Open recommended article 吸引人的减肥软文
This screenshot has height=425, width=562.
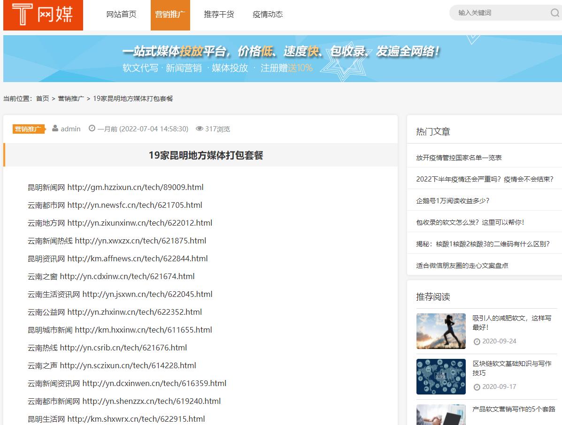[x=512, y=323]
